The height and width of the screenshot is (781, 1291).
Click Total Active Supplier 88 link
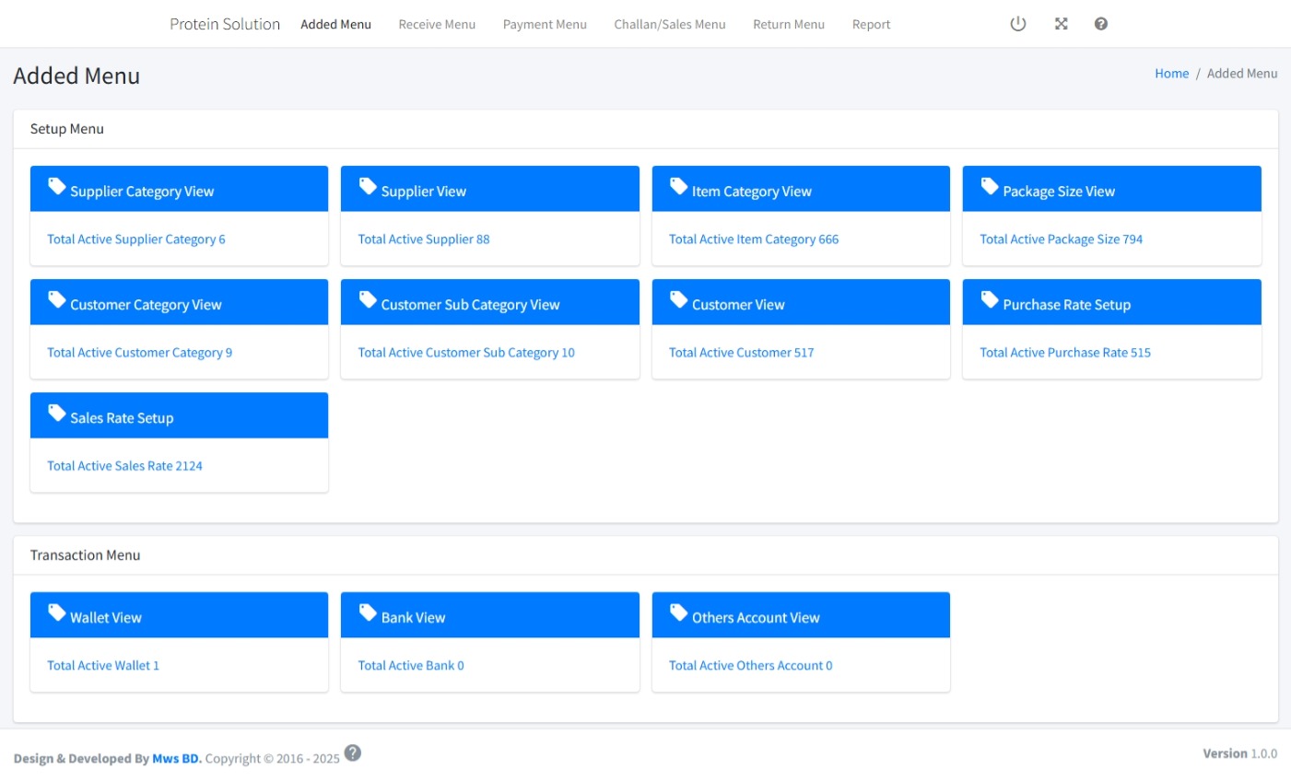pyautogui.click(x=425, y=239)
